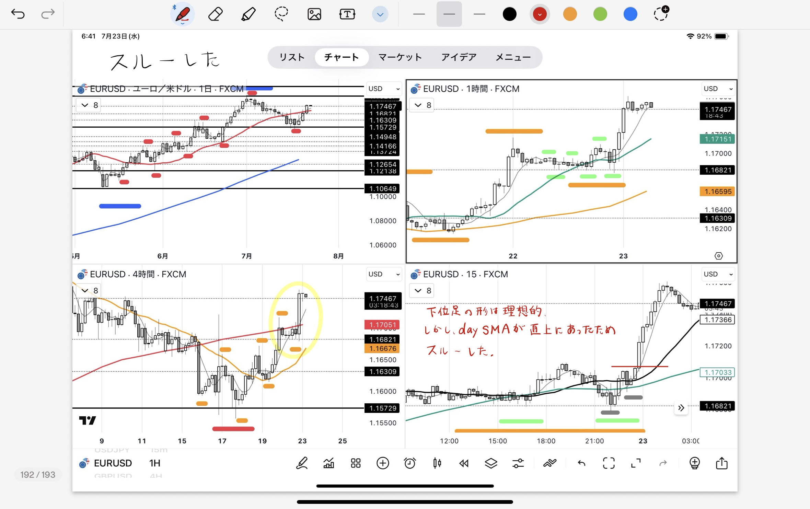Tap the page counter 192 / 193
Screen dimensions: 810x509
tap(38, 475)
